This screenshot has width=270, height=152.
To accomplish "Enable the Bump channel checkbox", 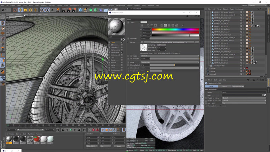I will click(x=122, y=60).
